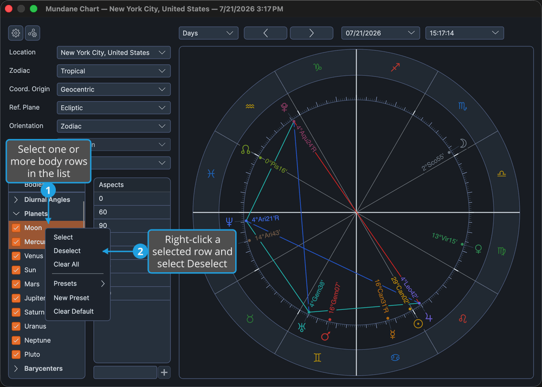Image resolution: width=542 pixels, height=387 pixels.
Task: Open the chart settings gear icon
Action: (x=16, y=33)
